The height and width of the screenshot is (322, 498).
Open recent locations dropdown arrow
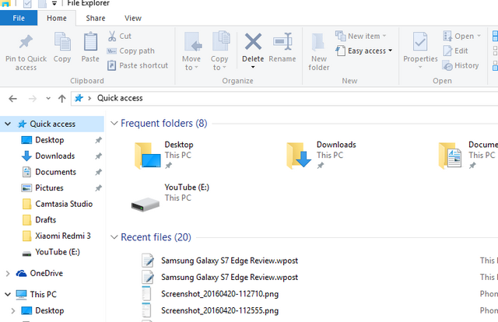coord(48,99)
